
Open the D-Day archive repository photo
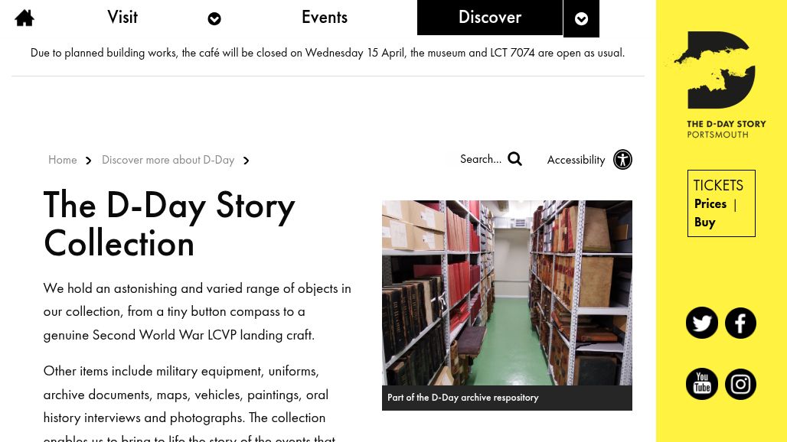pos(507,293)
